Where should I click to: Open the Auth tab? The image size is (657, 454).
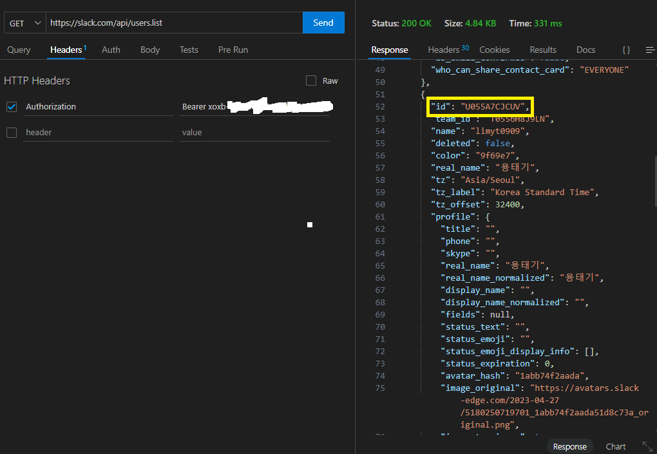point(111,50)
